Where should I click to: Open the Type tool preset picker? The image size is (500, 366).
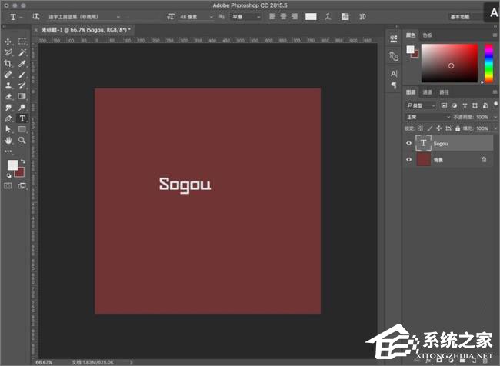[x=15, y=17]
